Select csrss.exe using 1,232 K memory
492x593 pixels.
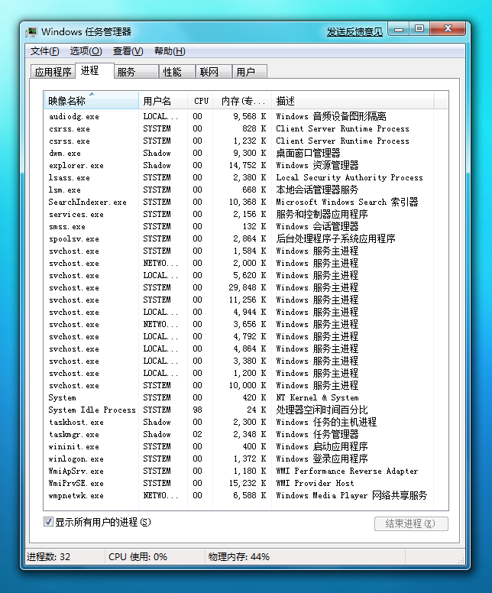[246, 141]
